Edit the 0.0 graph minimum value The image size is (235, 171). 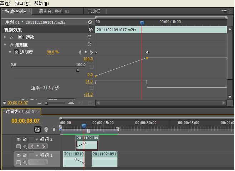90,75
